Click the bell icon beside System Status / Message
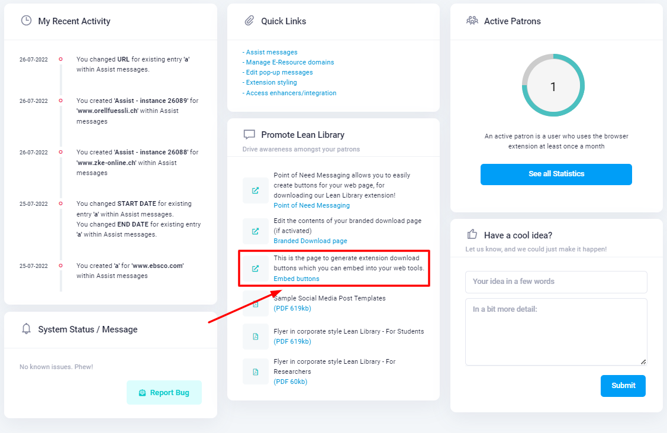 25,329
